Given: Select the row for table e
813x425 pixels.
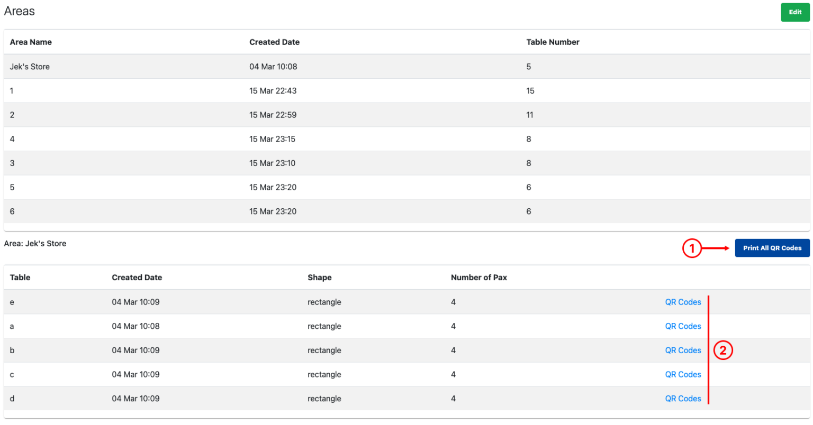Looking at the screenshot, I should click(x=212, y=302).
